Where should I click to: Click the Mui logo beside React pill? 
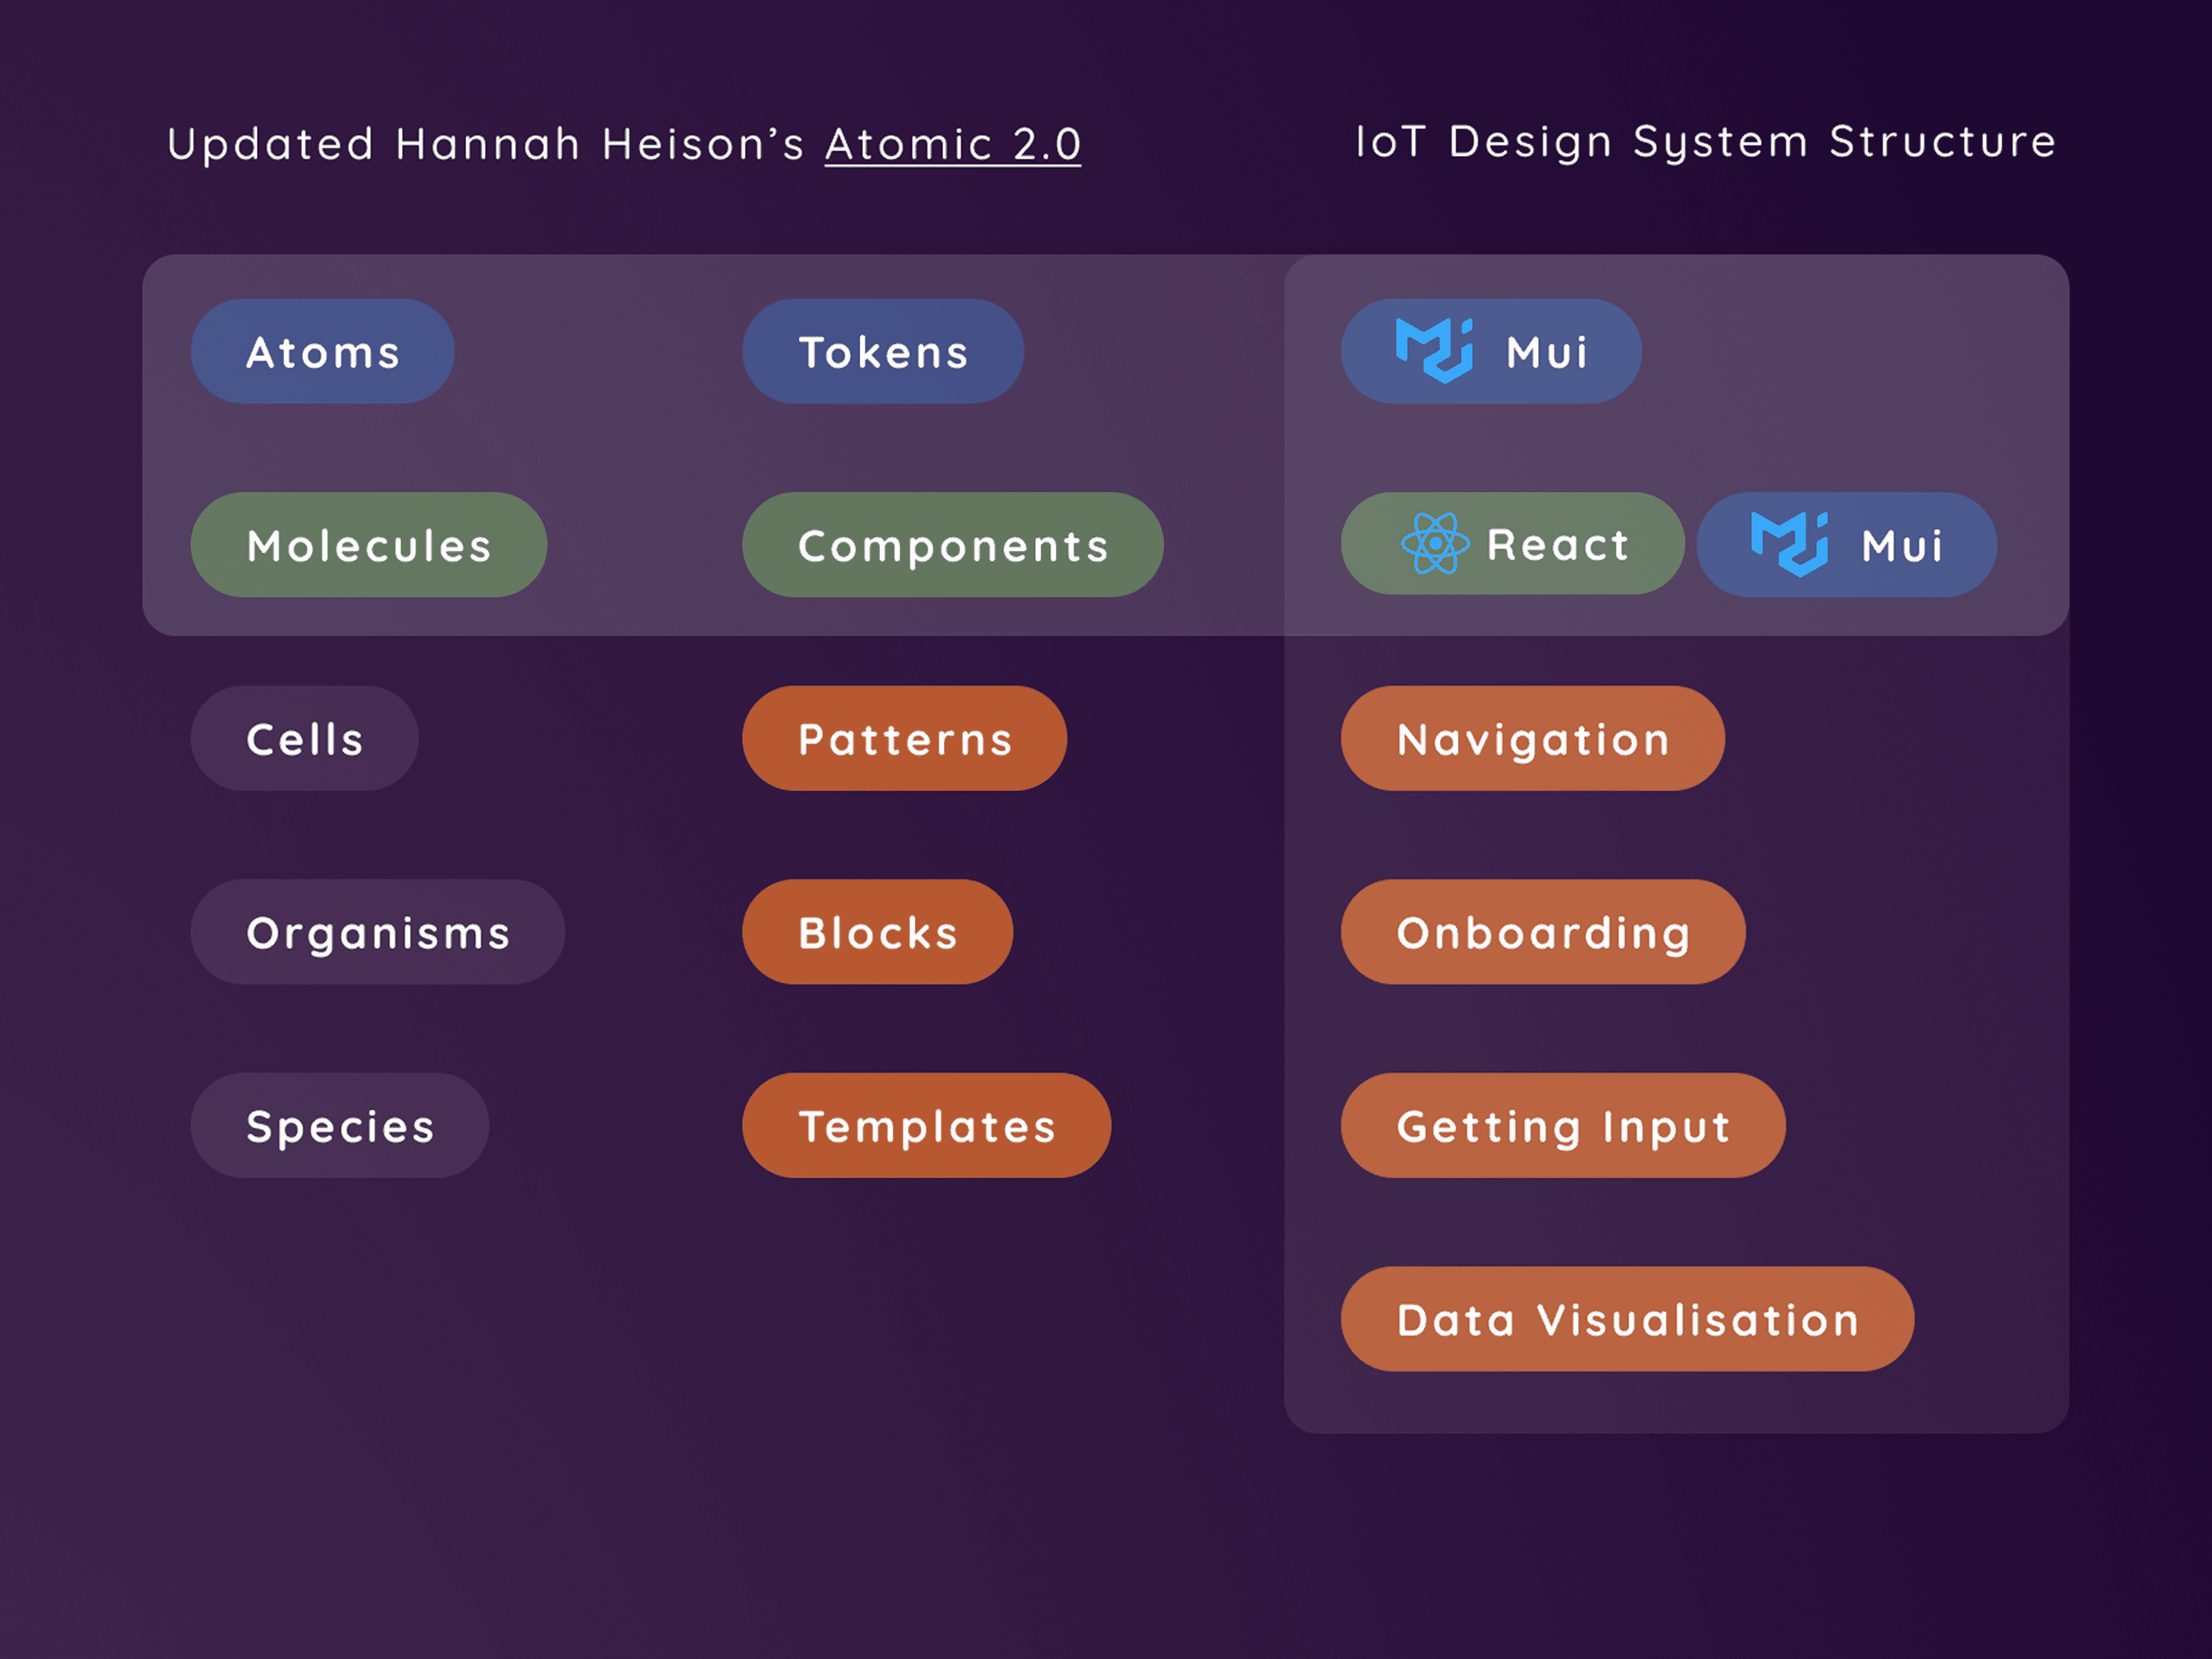click(1789, 544)
